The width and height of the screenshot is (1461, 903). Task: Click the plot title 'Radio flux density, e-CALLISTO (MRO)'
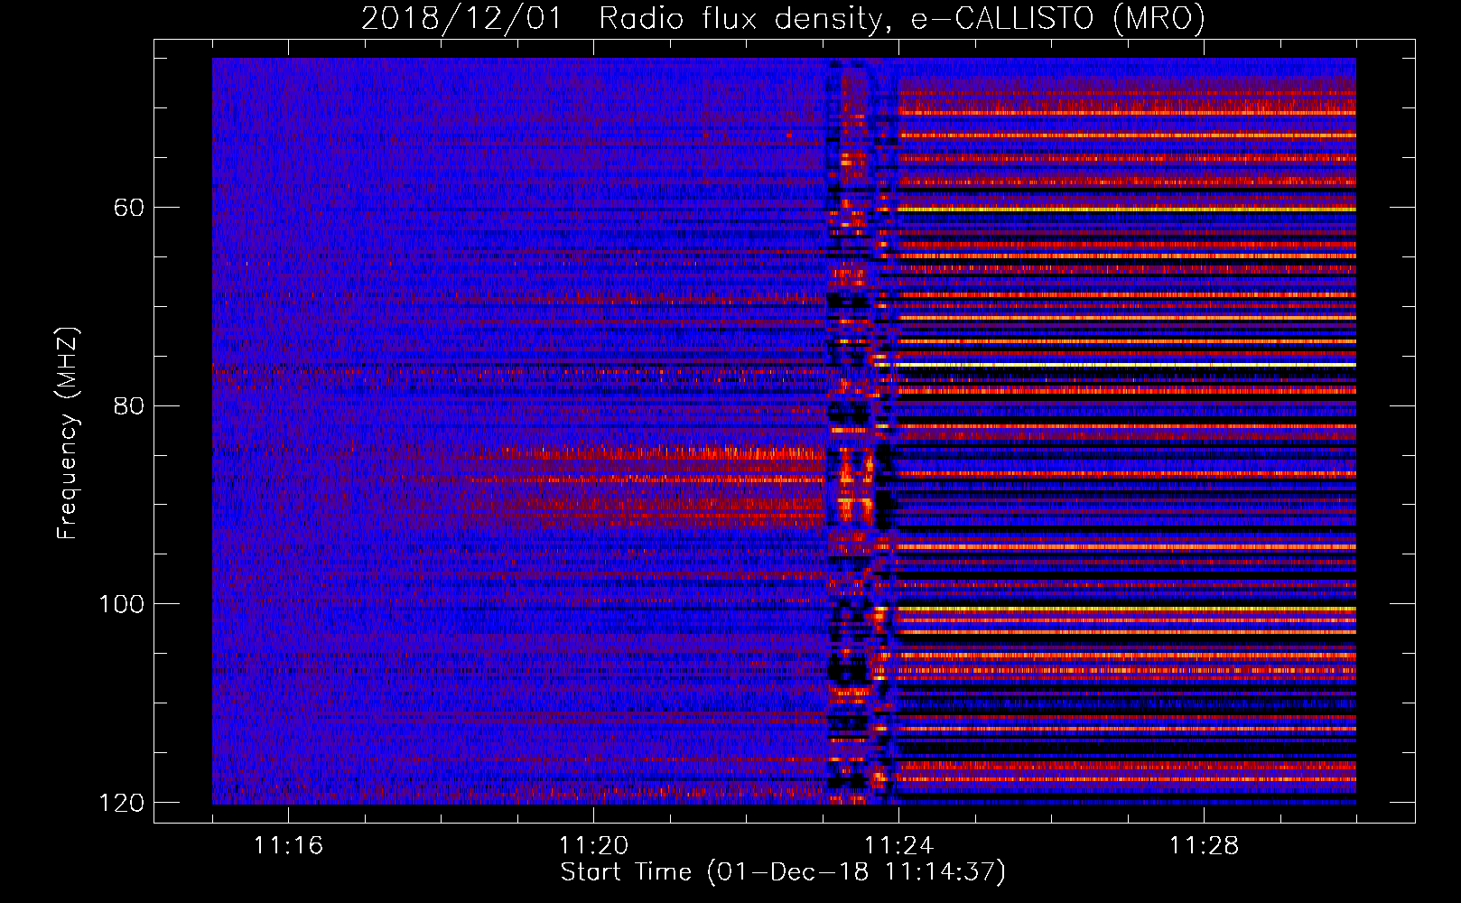(x=901, y=18)
